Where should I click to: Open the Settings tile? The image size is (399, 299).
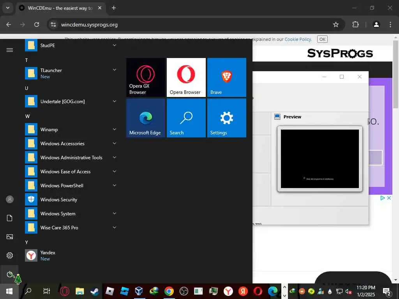coord(227,118)
